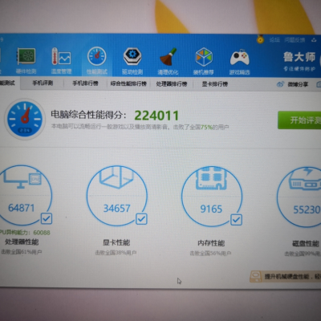Screen dimensions: 321x321
Task: Click the 微博分享 share link
Action: [x=293, y=84]
